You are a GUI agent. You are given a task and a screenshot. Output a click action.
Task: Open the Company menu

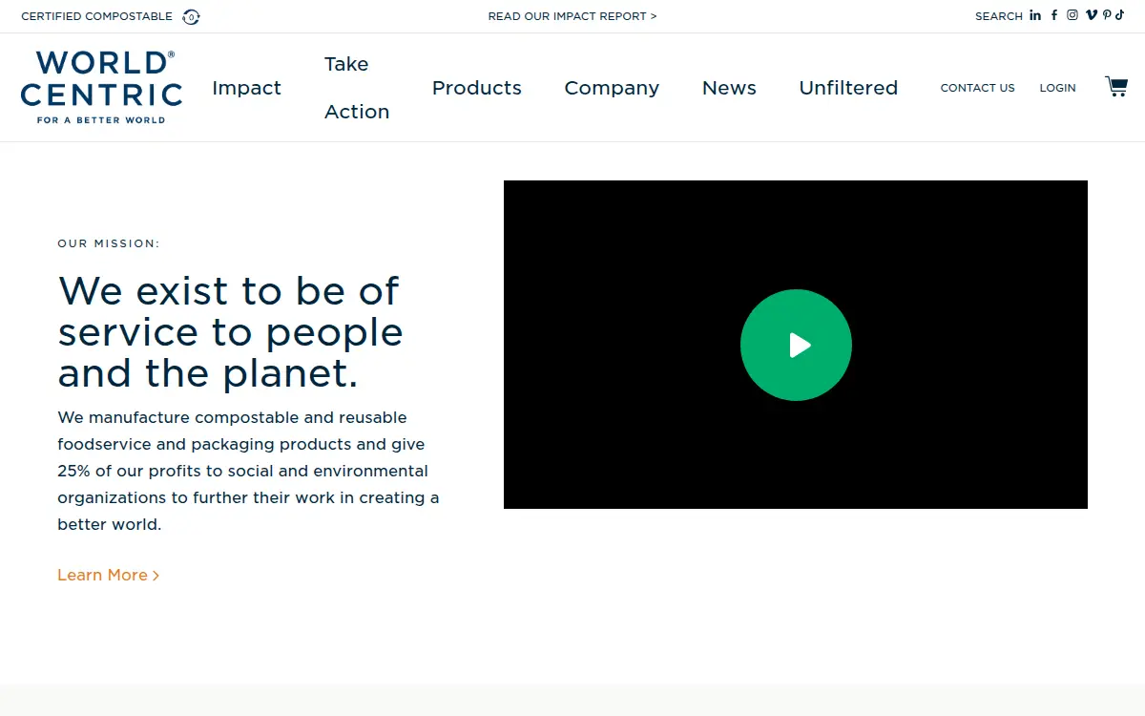[x=612, y=88]
